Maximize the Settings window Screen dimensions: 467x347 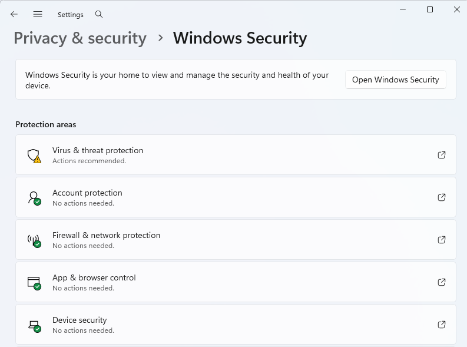(430, 9)
